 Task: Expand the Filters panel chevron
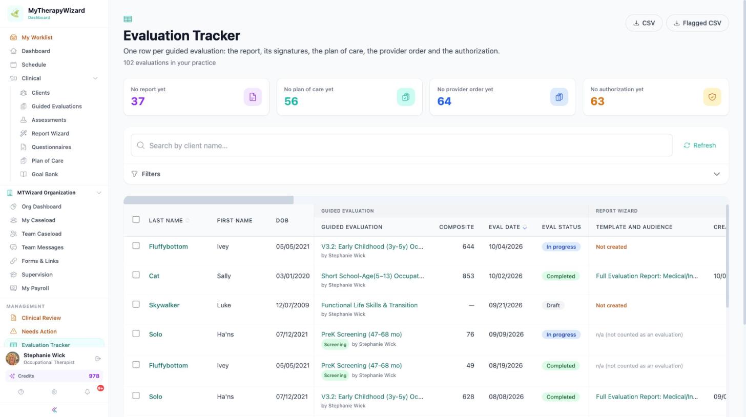click(x=717, y=174)
